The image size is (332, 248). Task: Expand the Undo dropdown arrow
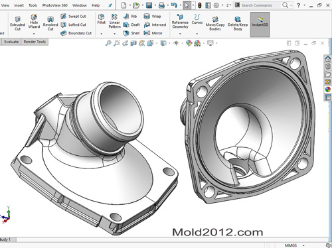180,5
